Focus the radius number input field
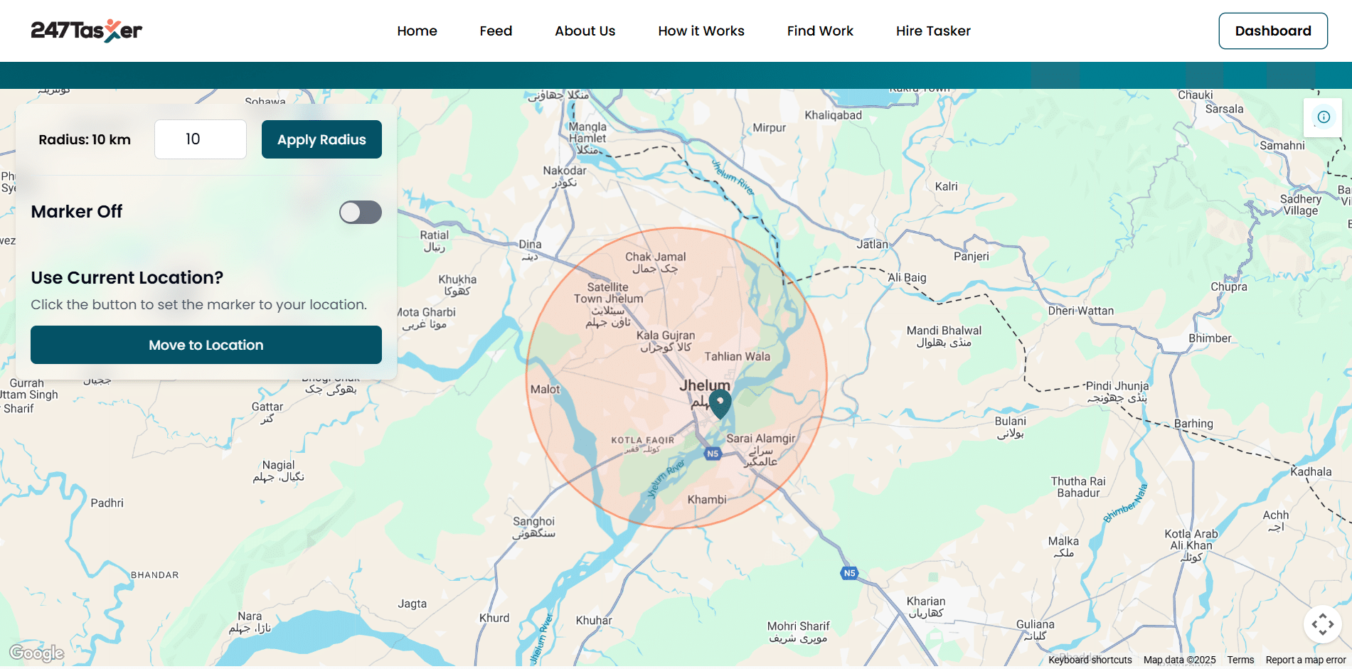Screen dimensions: 1352x669 coord(201,139)
